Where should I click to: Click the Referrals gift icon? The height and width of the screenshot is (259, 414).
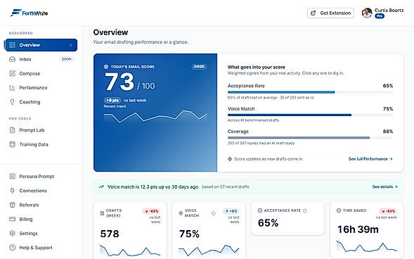pos(12,205)
